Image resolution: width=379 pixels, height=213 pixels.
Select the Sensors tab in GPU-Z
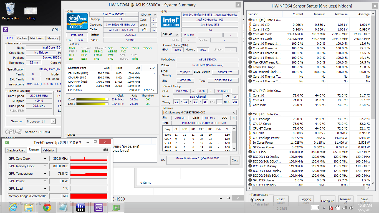click(x=34, y=150)
